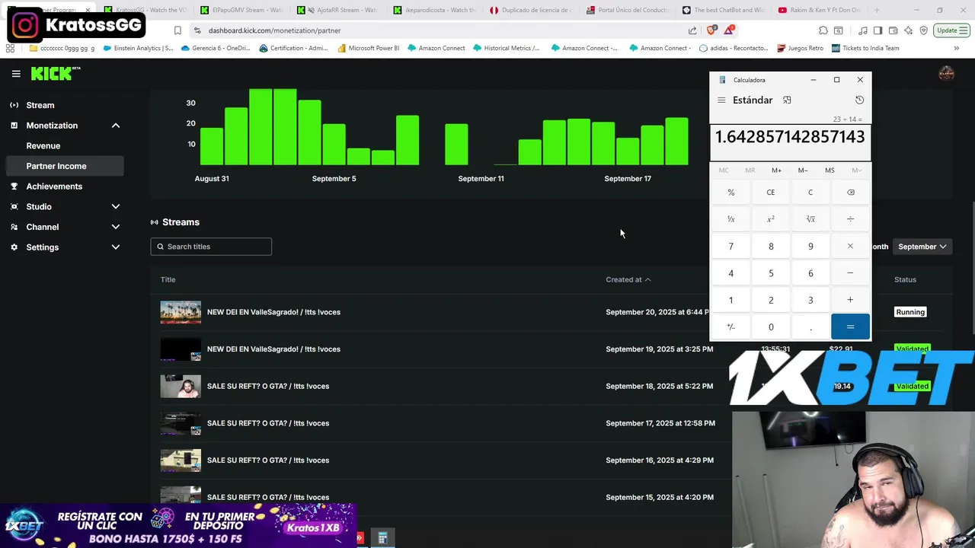The width and height of the screenshot is (975, 548).
Task: Show more bookmarks overflow chevron
Action: (956, 48)
